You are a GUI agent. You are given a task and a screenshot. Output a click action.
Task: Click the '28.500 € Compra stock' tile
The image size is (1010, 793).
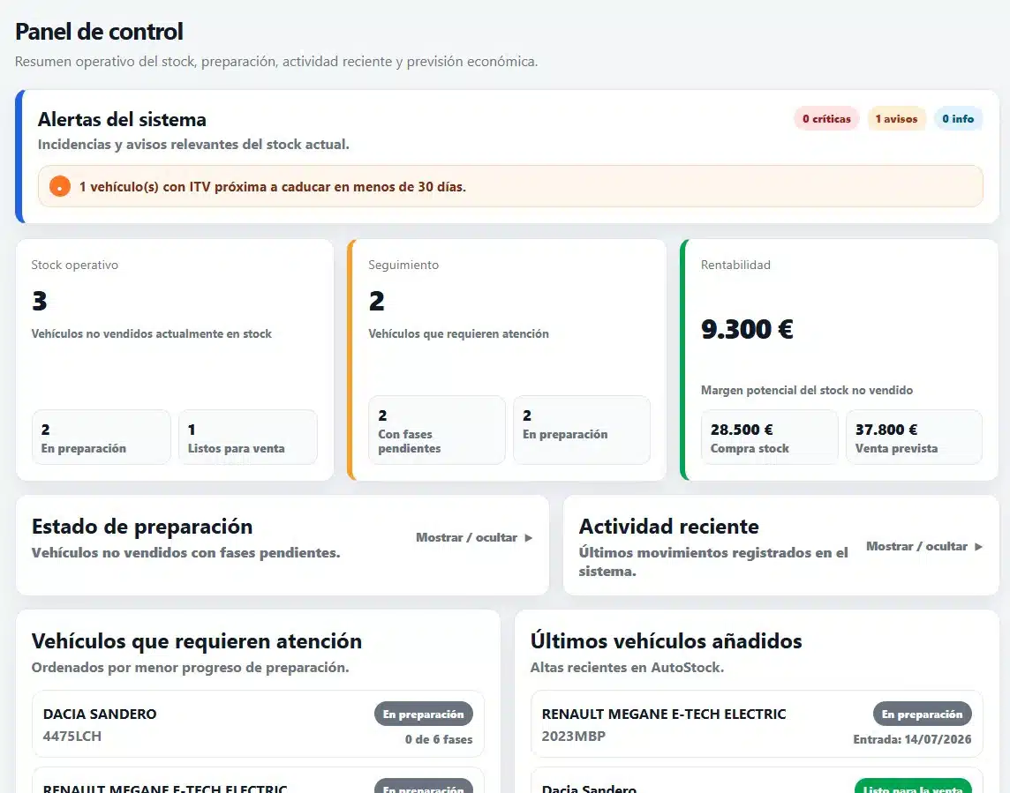770,437
